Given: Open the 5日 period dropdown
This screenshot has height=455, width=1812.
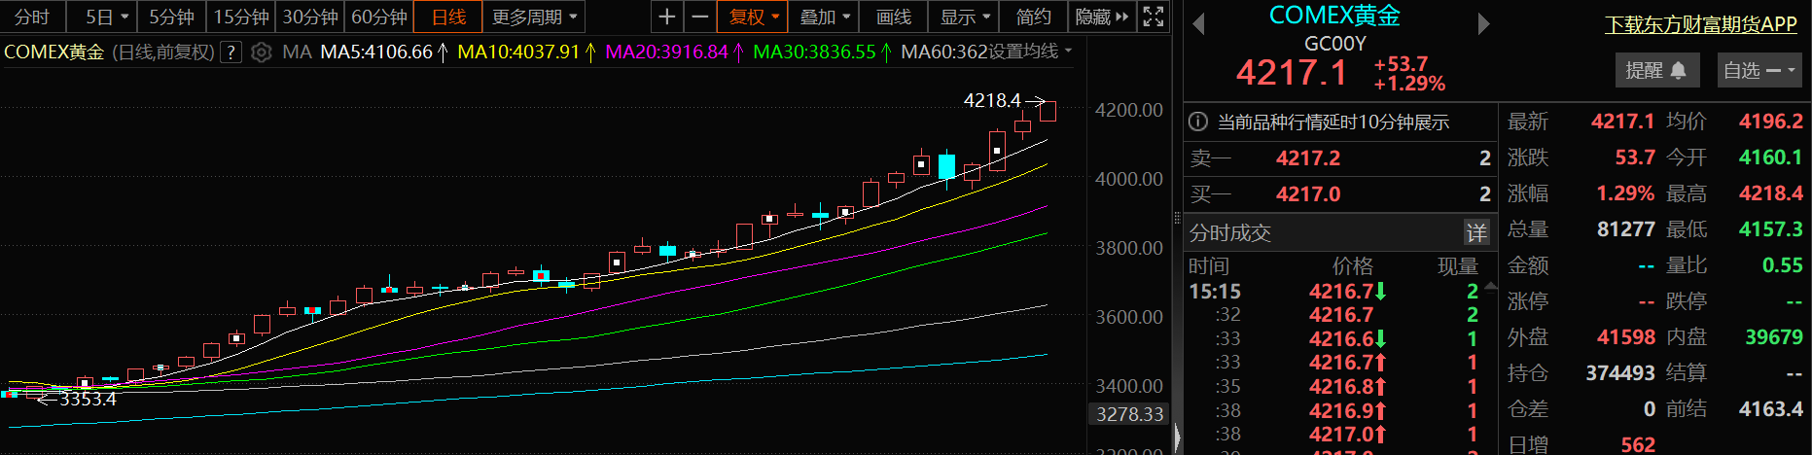Looking at the screenshot, I should [105, 17].
